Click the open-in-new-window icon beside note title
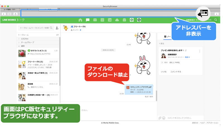Image resolution: width=223 pixels, height=128 pixels. pos(186,50)
